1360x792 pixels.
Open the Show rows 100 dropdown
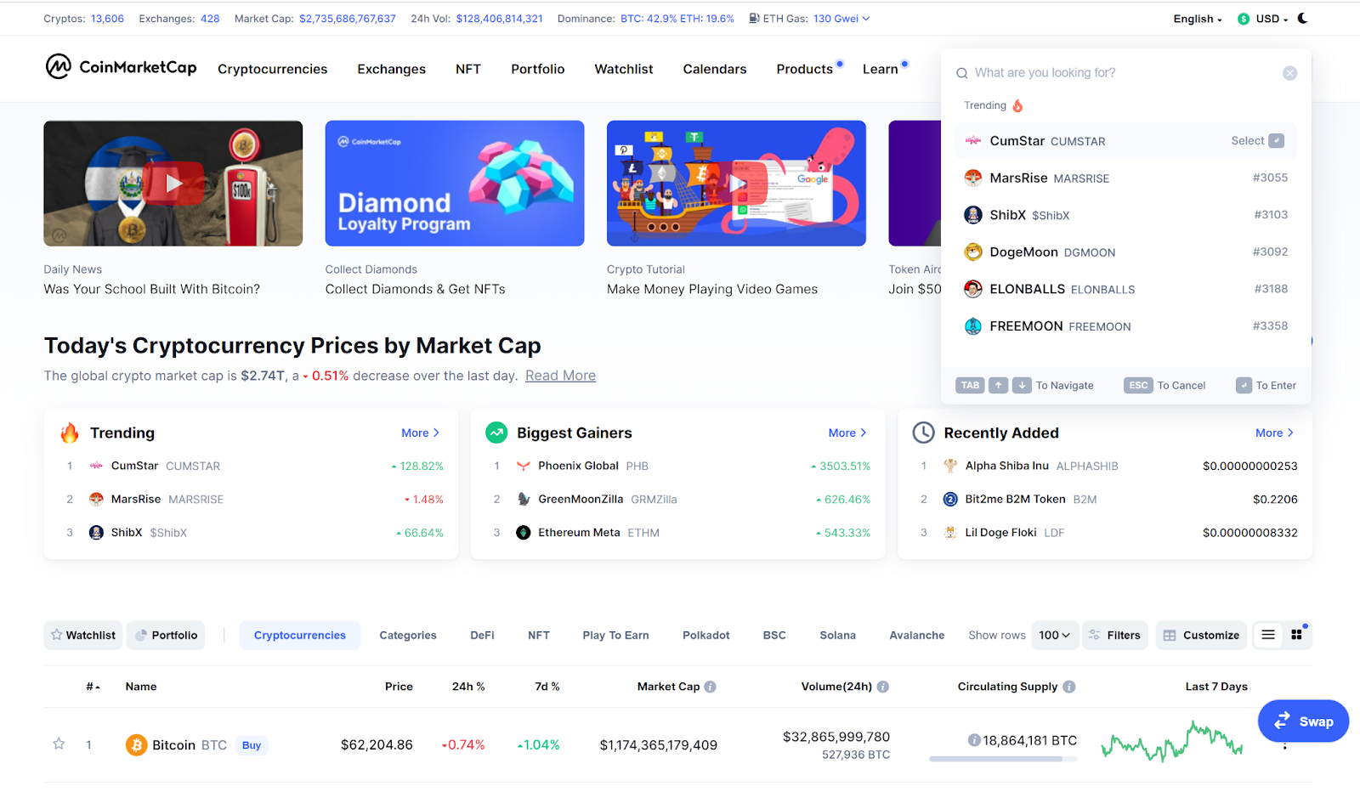(1054, 635)
